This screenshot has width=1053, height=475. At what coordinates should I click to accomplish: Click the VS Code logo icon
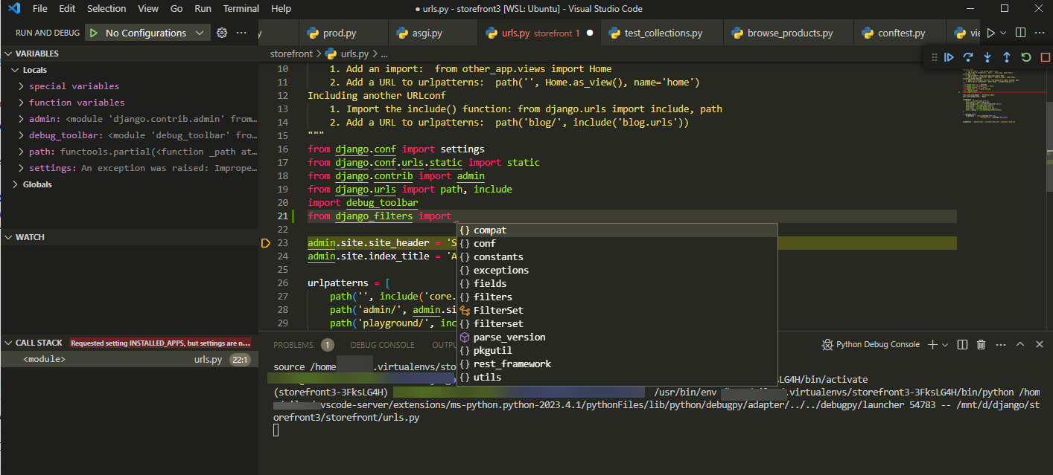pos(14,9)
